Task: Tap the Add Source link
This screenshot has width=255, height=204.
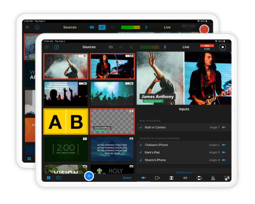Action: click(184, 173)
